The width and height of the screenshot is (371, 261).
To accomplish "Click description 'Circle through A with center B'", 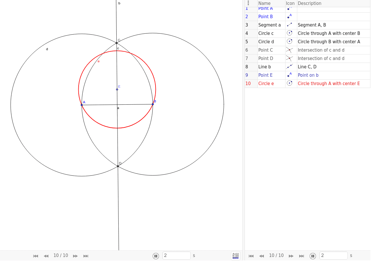I will (x=329, y=33).
